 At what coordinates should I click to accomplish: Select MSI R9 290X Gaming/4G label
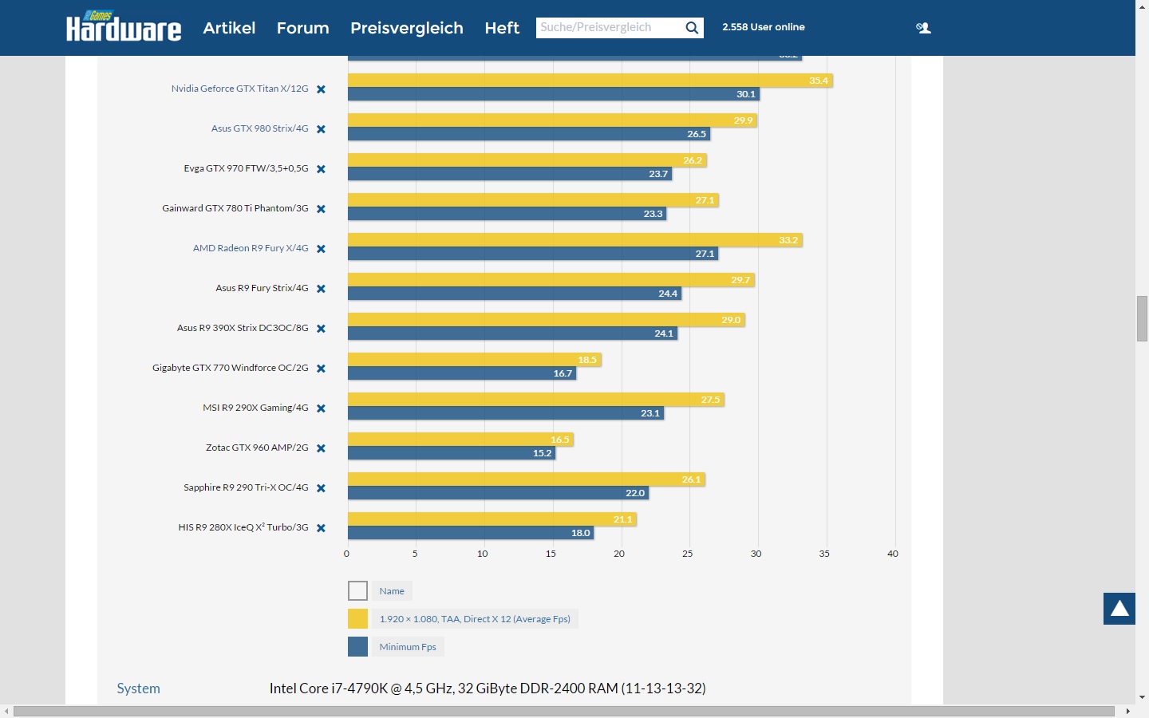pyautogui.click(x=255, y=408)
